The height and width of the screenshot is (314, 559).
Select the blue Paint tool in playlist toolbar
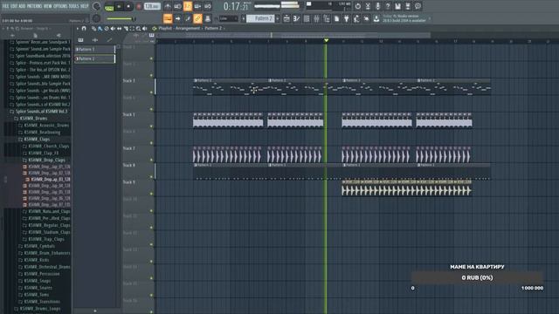100,29
